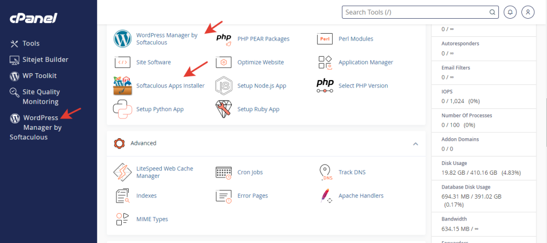Open Sitejet Builder in the sidebar
Image resolution: width=547 pixels, height=243 pixels.
(45, 60)
